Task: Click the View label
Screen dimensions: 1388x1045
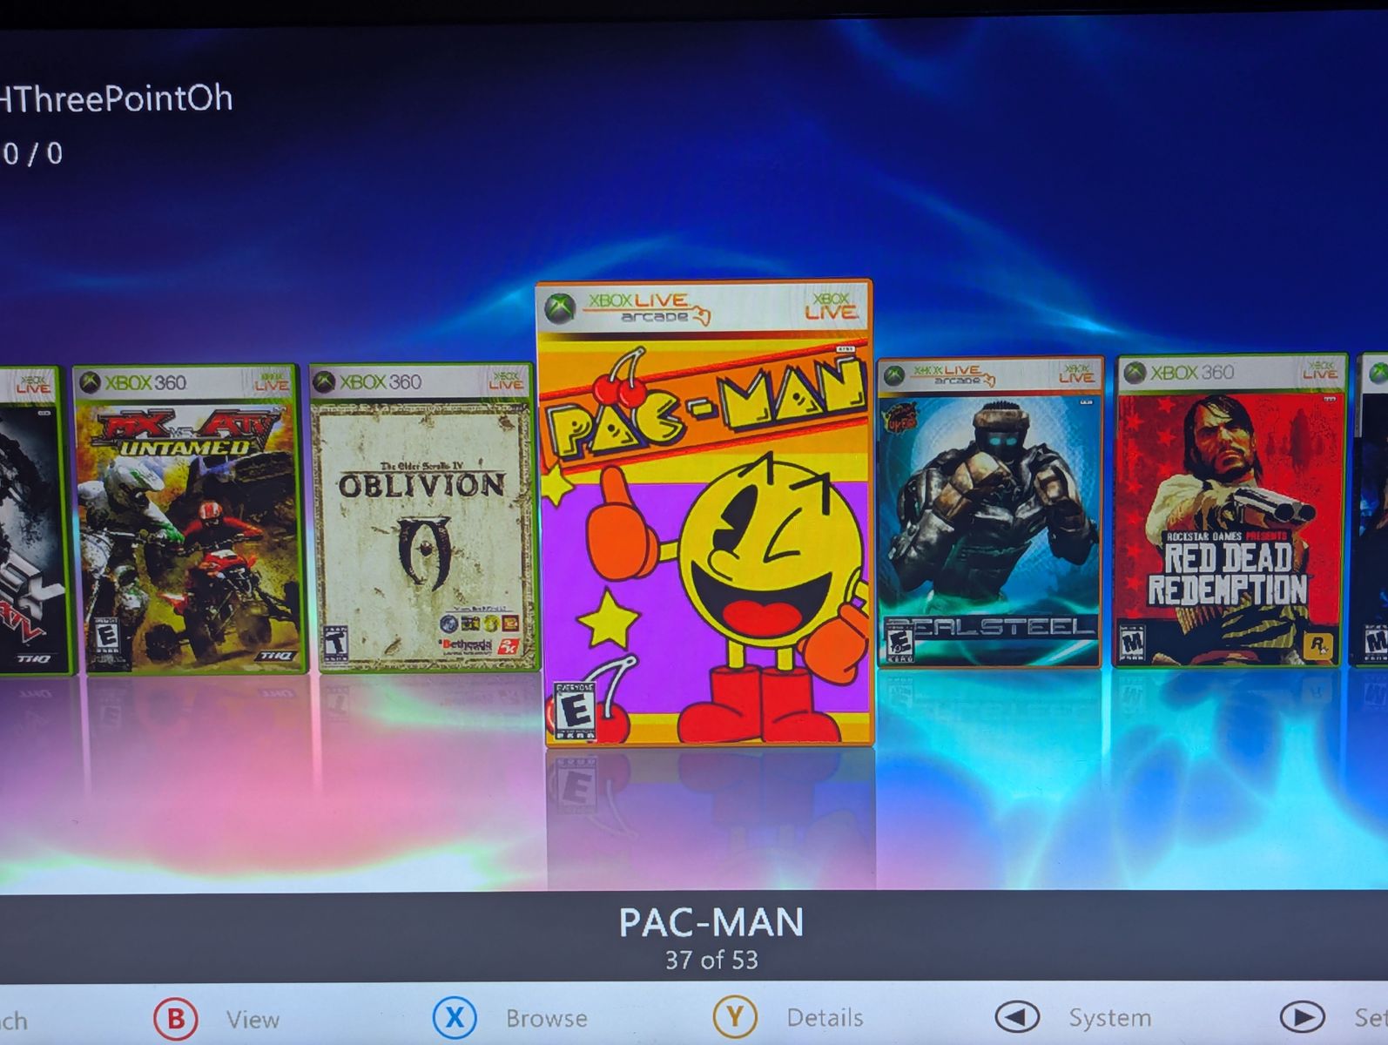Action: [253, 1019]
